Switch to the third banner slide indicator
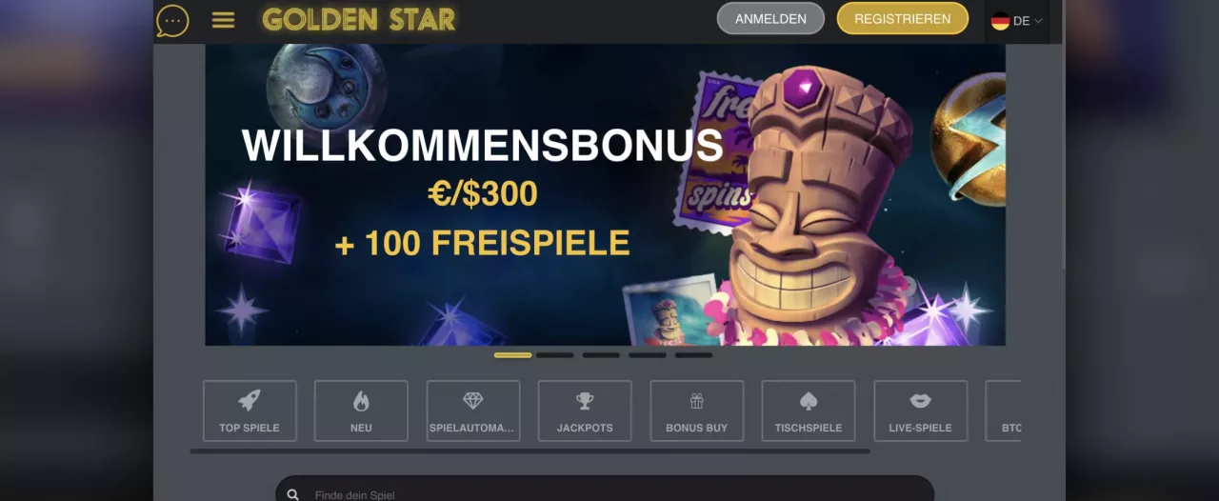Screen dimensions: 1219x501 point(601,355)
